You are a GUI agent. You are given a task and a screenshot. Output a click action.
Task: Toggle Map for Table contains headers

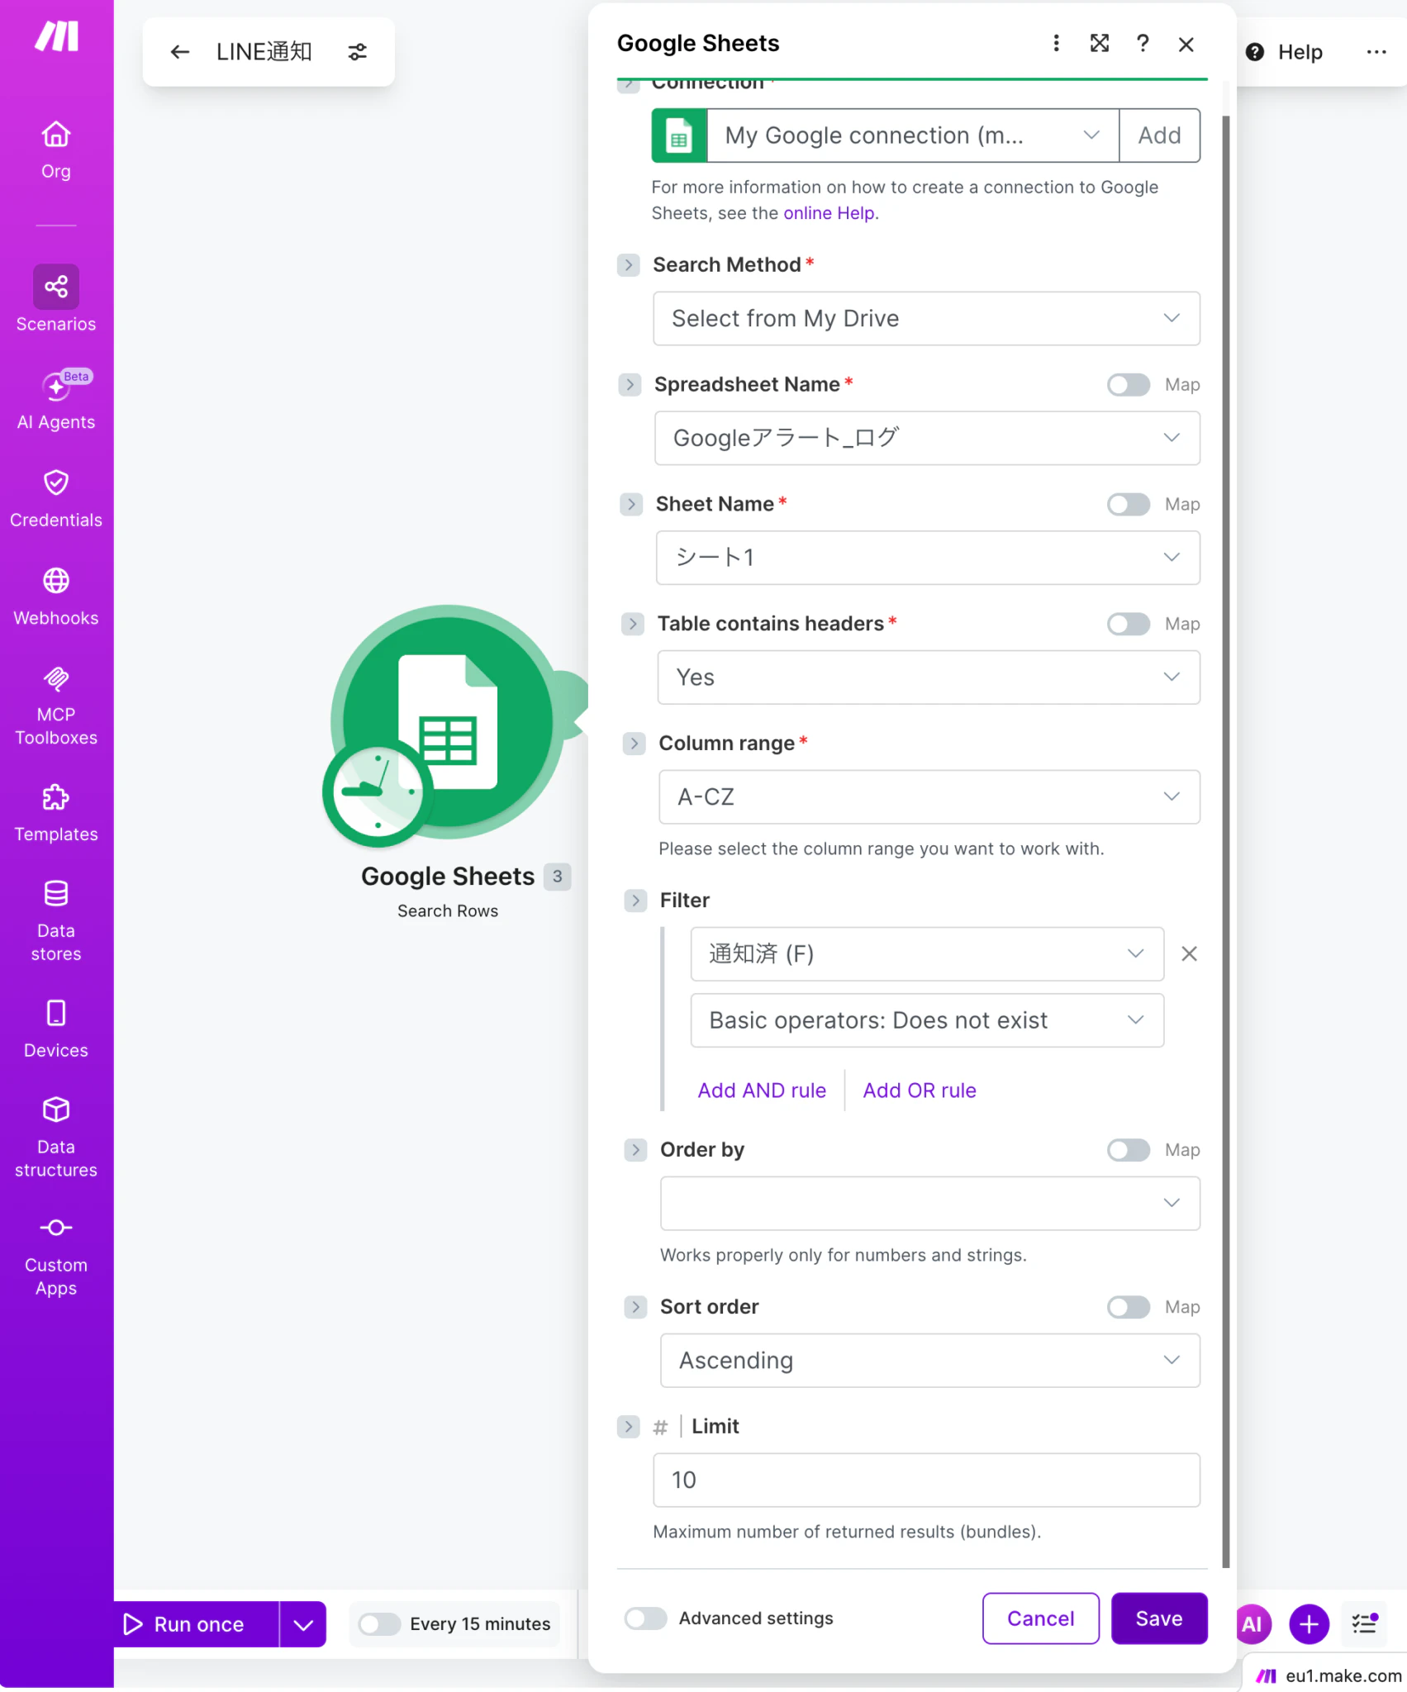coord(1129,625)
